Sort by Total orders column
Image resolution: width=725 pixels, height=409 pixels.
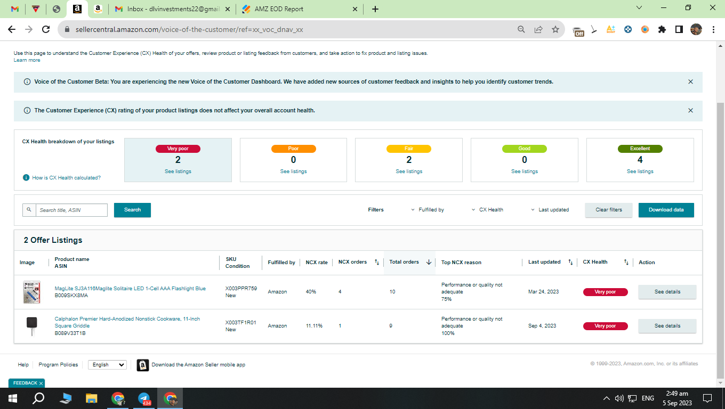[429, 262]
